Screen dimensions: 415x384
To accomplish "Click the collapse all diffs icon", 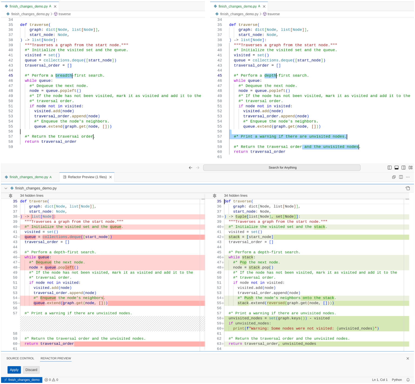I will click(394, 177).
